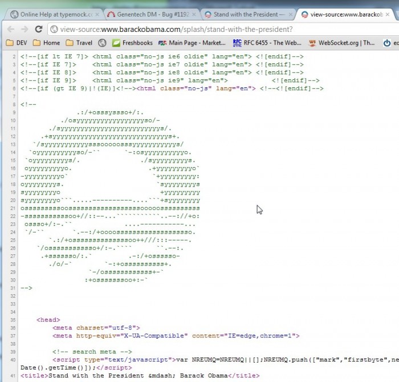Viewport: 399px width, 382px height.
Task: Switch to Stand with the President tab
Action: point(249,14)
